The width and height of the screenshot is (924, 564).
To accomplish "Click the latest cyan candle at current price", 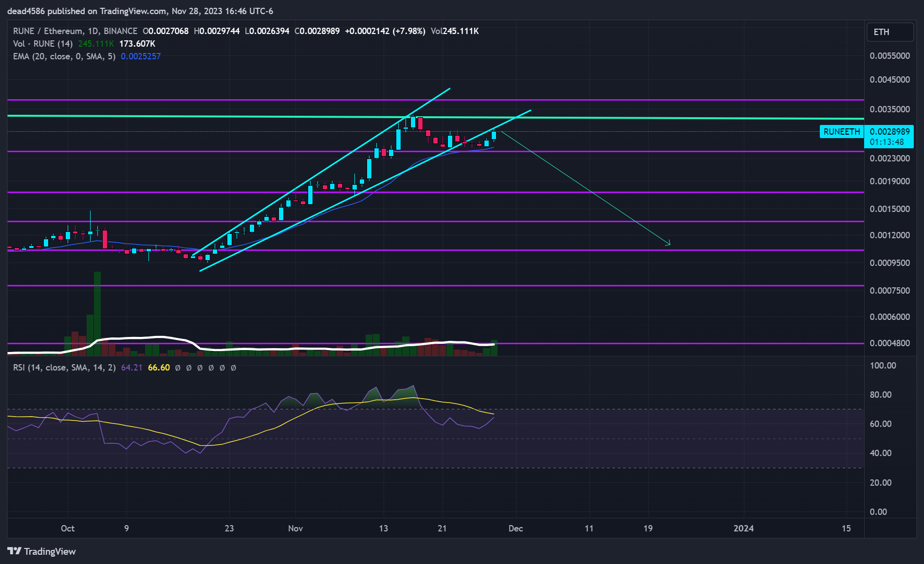I will tap(494, 135).
